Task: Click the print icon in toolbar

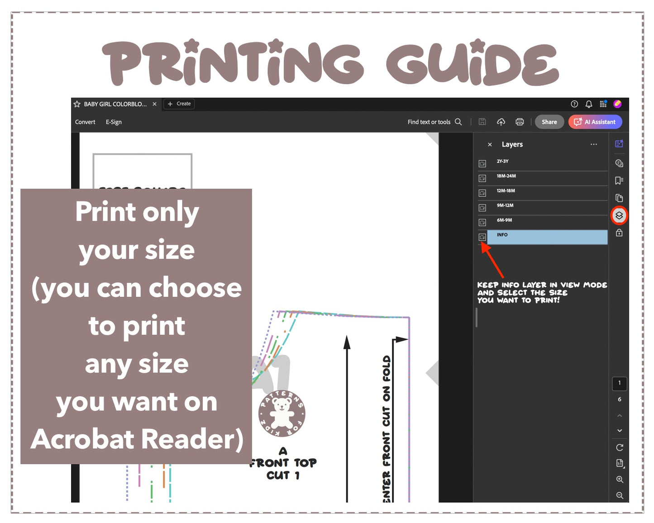Action: click(520, 122)
